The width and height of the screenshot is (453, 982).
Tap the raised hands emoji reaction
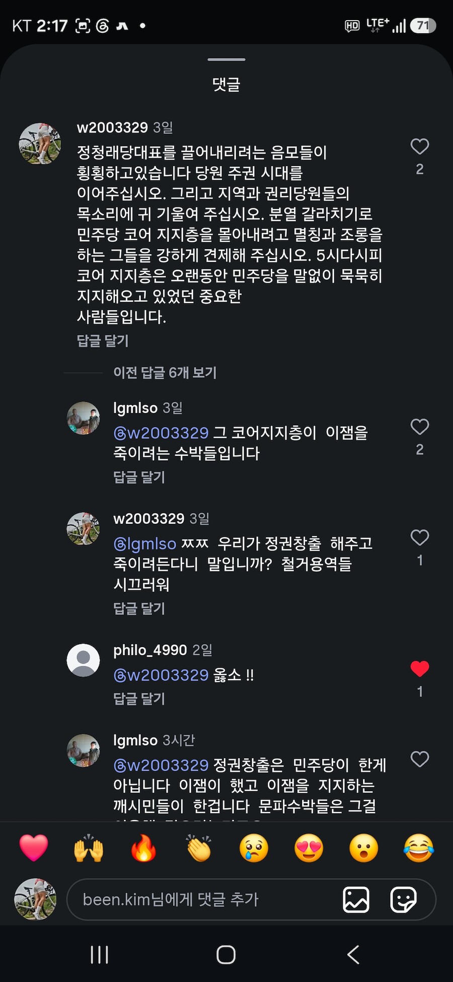[x=89, y=848]
